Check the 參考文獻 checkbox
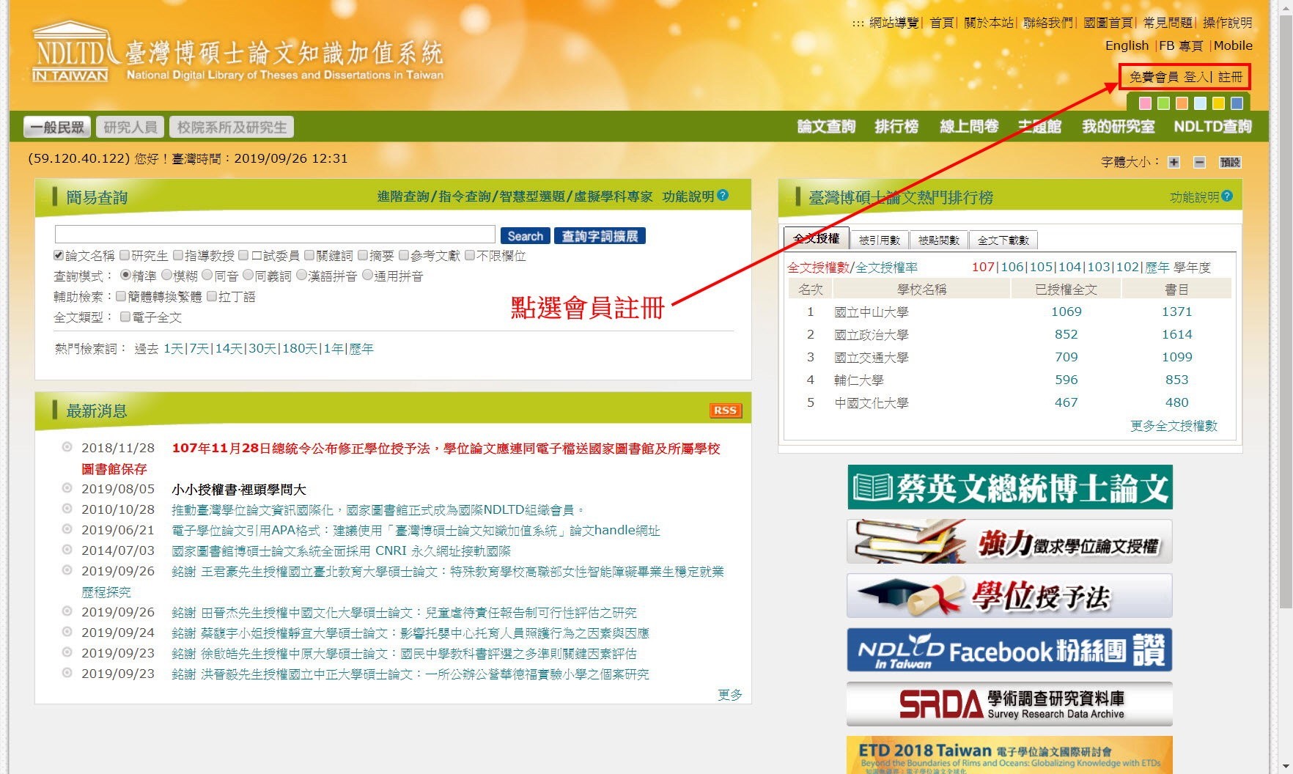Image resolution: width=1293 pixels, height=774 pixels. point(404,255)
